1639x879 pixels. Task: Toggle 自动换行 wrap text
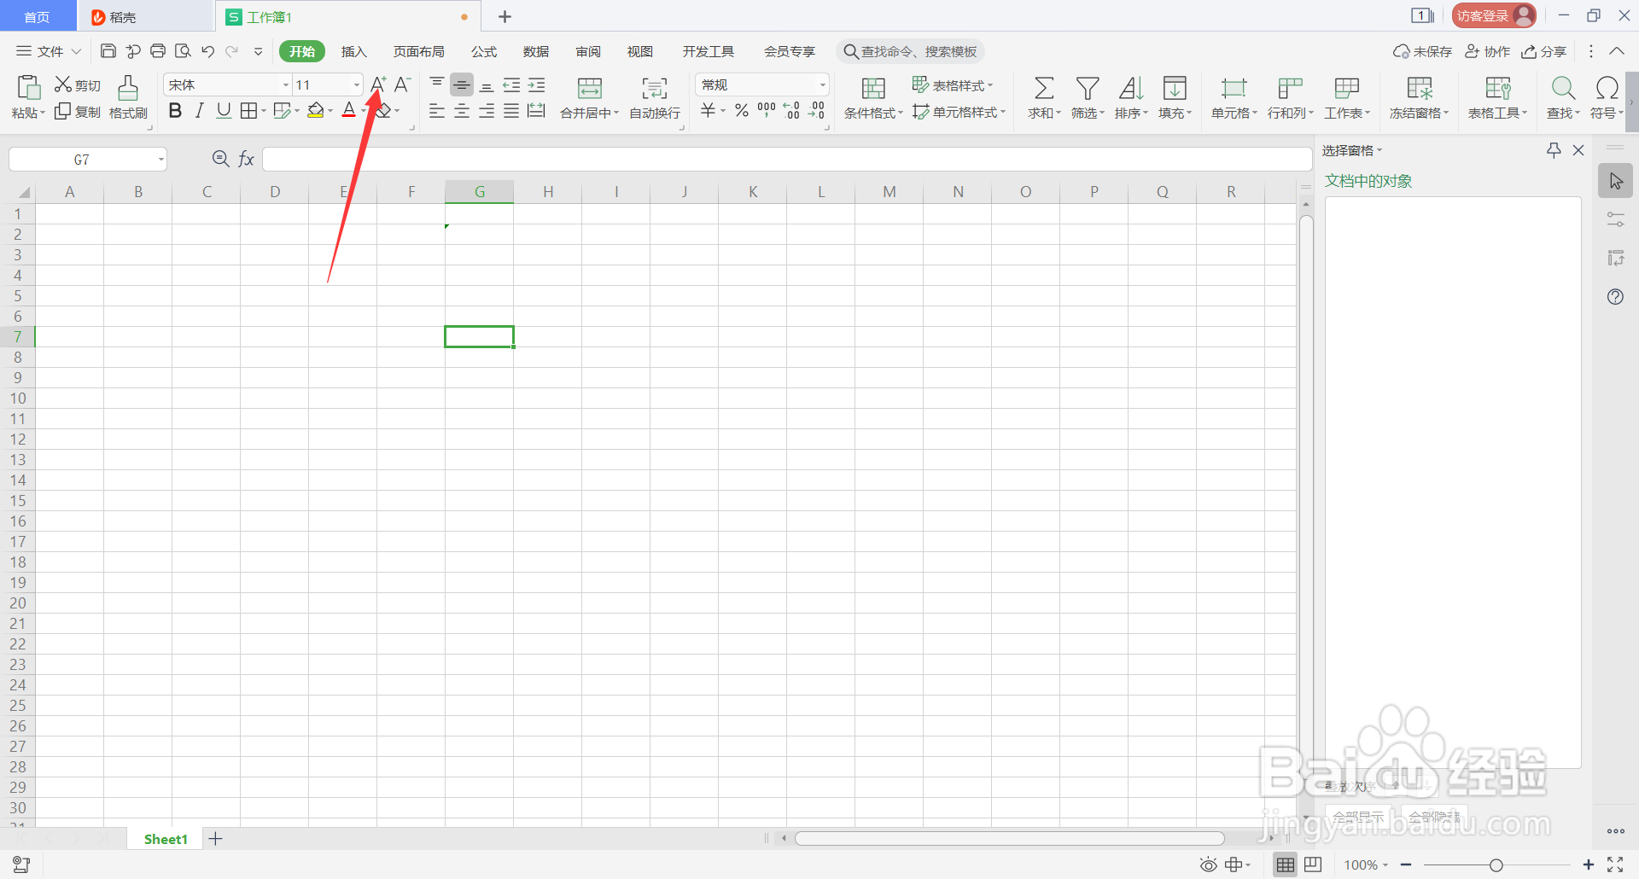click(x=655, y=97)
